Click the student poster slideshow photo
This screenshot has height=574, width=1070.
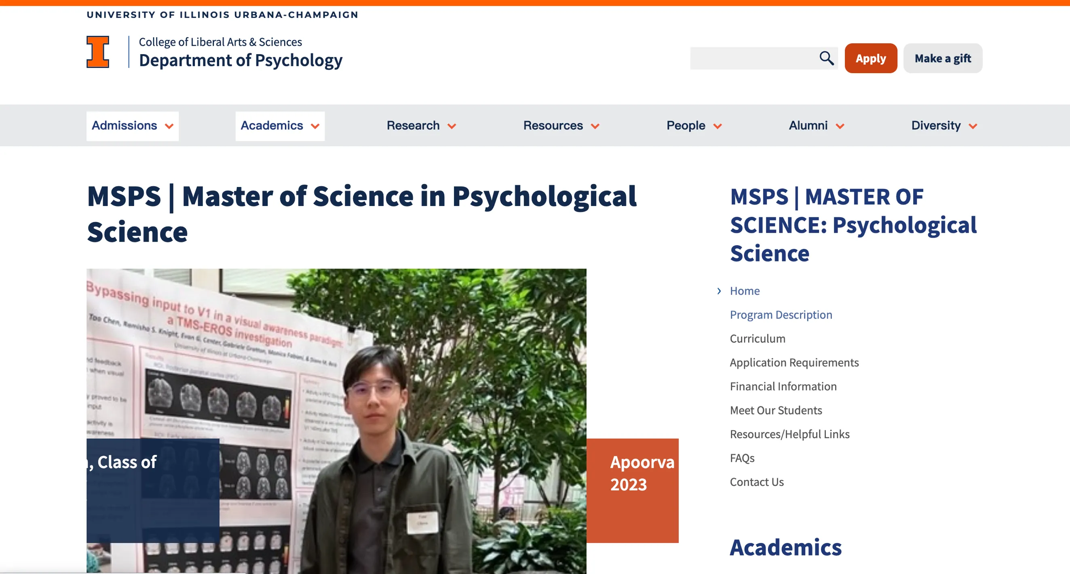click(x=336, y=374)
